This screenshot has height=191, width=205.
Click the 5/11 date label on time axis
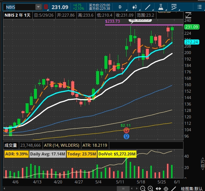click(x=120, y=182)
